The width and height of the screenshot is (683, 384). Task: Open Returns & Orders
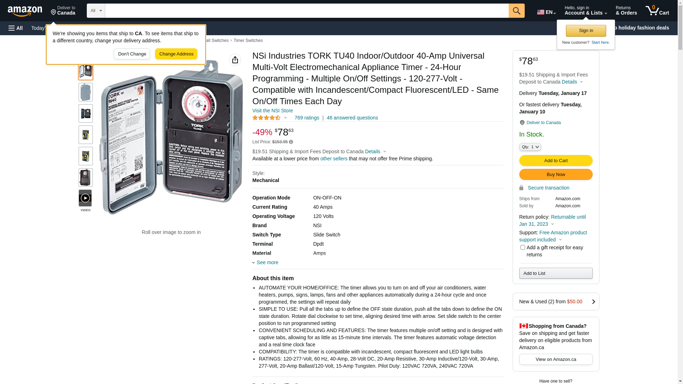tap(626, 11)
